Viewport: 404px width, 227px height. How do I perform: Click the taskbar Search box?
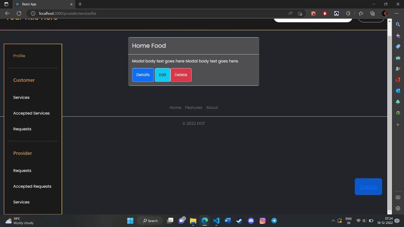[150, 221]
